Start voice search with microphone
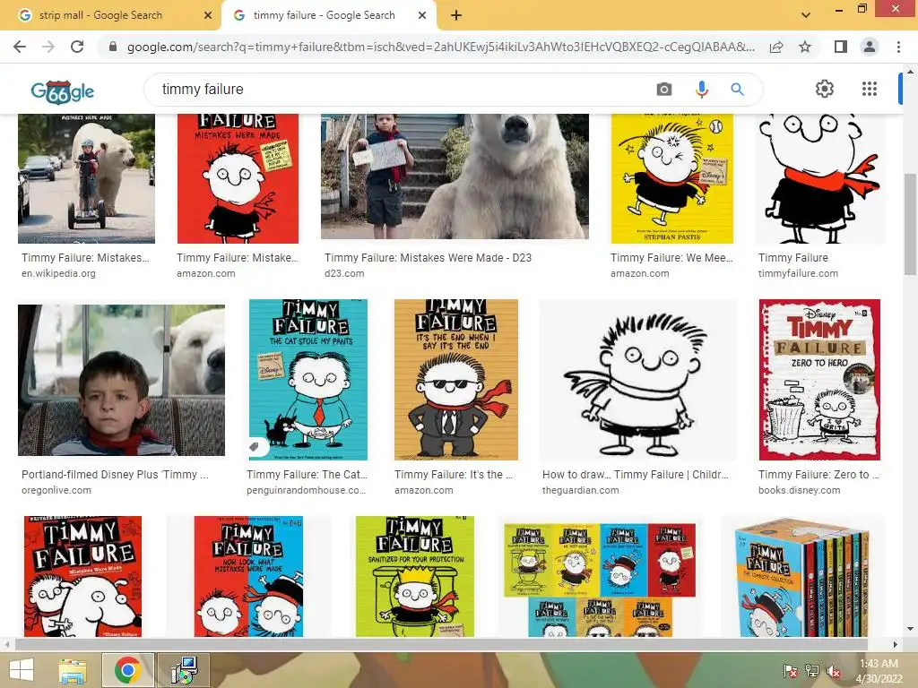918x688 pixels. coord(701,90)
